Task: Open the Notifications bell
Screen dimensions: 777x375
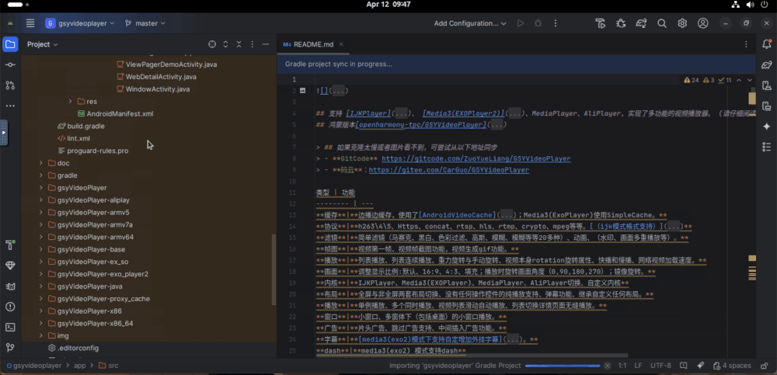Action: click(x=767, y=44)
